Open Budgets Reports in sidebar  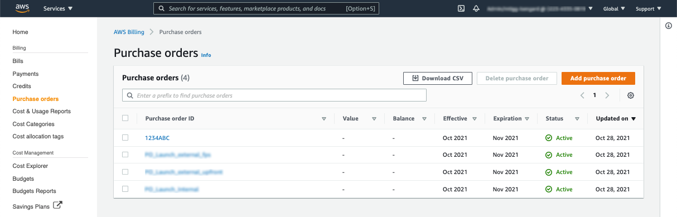coord(35,191)
